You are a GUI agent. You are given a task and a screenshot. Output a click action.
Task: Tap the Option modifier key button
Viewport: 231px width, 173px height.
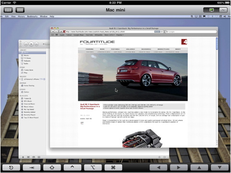click(x=92, y=167)
